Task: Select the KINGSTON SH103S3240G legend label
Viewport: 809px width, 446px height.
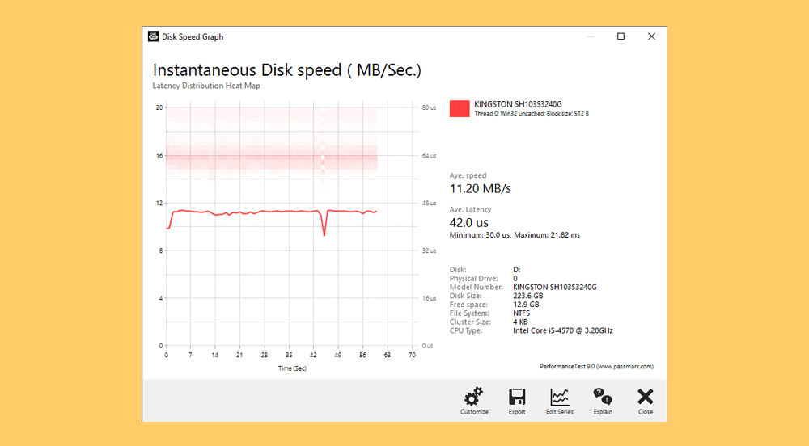Action: coord(518,104)
